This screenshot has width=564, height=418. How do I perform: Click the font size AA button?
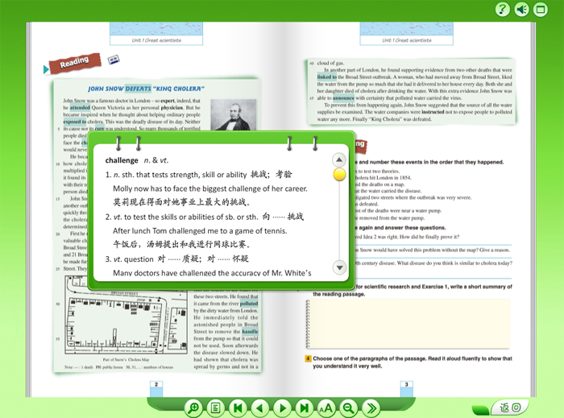click(326, 408)
